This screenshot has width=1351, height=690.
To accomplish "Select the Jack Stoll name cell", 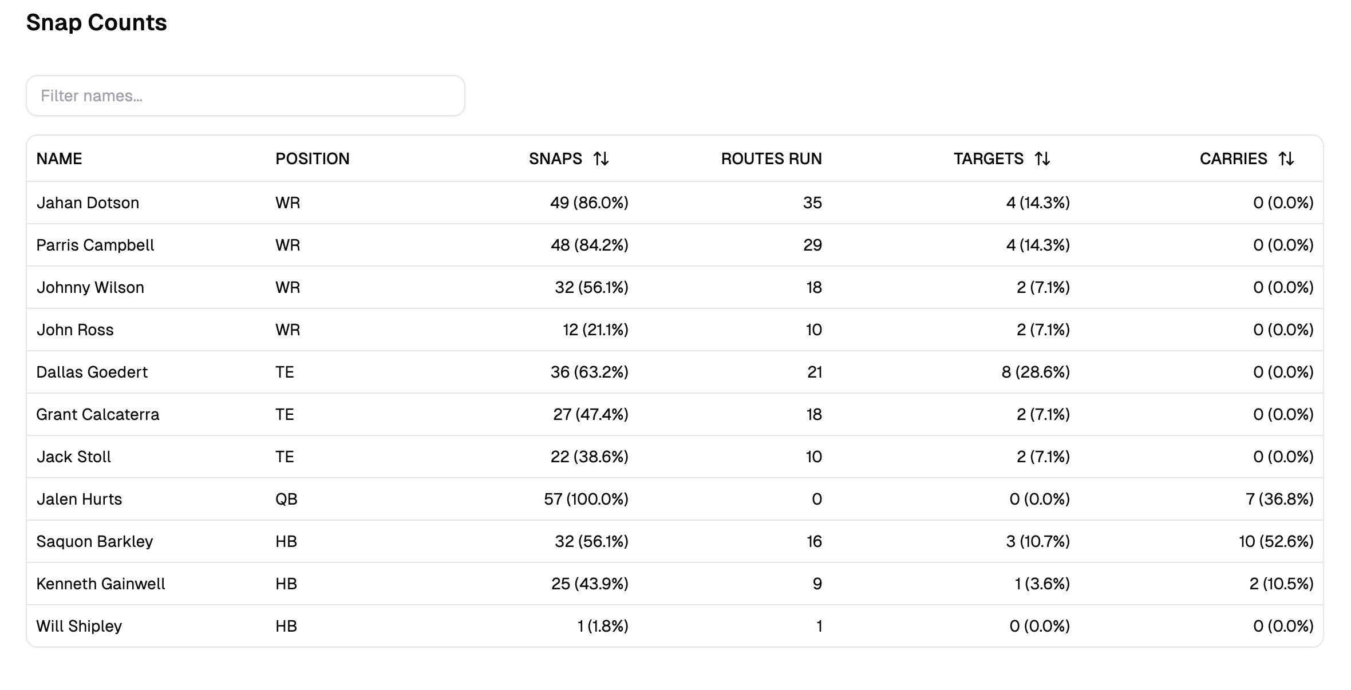I will 74,457.
